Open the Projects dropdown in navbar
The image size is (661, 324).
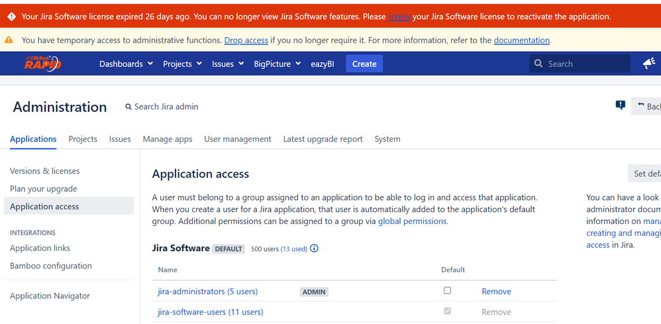point(182,64)
